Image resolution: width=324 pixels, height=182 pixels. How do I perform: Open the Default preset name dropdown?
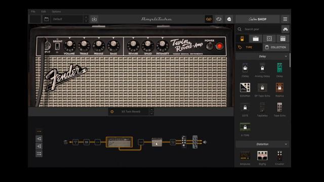coord(67,19)
